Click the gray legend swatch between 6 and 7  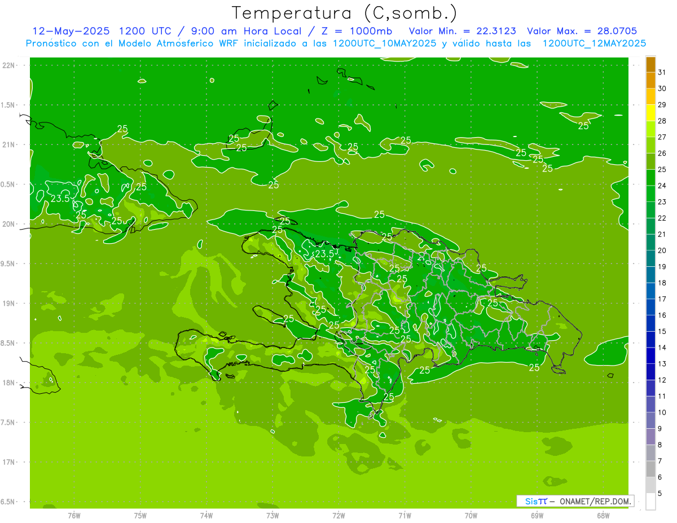(650, 469)
